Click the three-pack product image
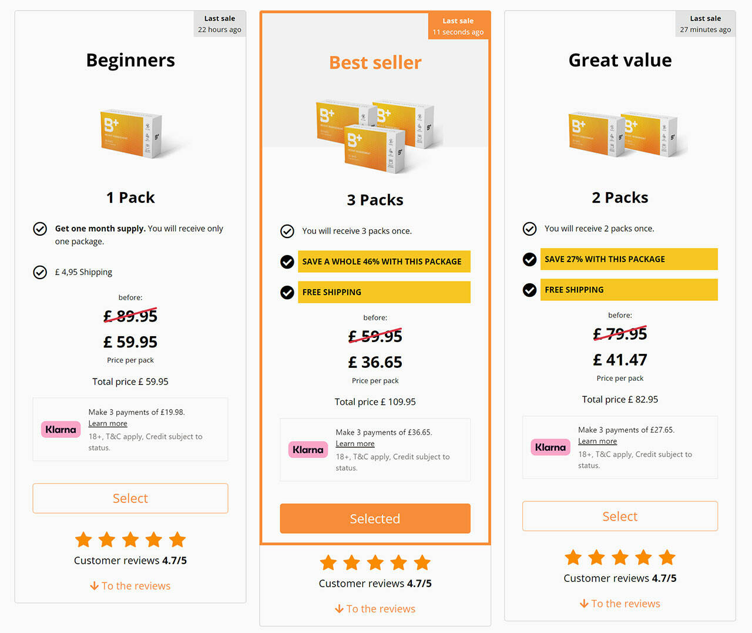 pos(375,136)
